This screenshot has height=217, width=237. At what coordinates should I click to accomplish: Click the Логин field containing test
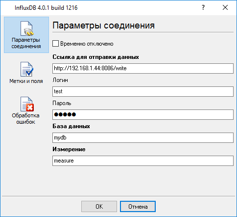(x=143, y=91)
